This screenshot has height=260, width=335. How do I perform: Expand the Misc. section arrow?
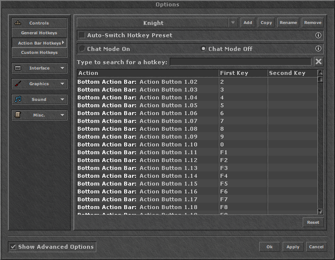(x=62, y=115)
